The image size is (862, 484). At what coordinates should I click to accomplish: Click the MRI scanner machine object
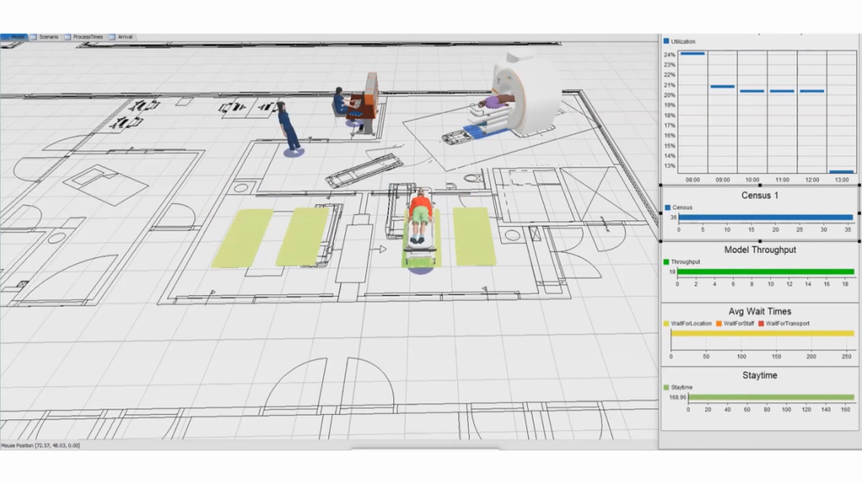click(x=528, y=91)
